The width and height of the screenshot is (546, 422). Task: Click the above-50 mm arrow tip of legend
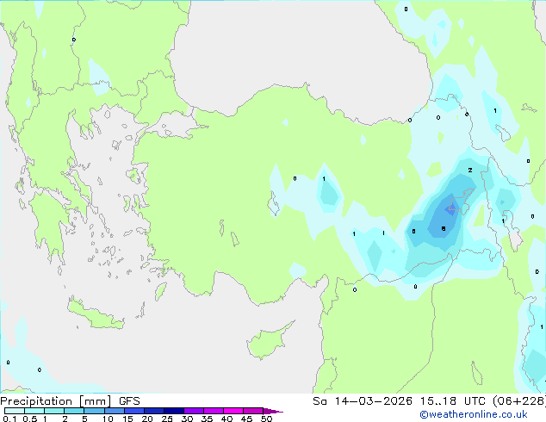273,411
